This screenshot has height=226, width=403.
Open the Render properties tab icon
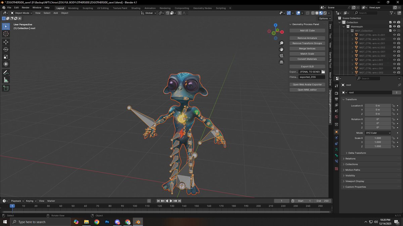(337, 93)
